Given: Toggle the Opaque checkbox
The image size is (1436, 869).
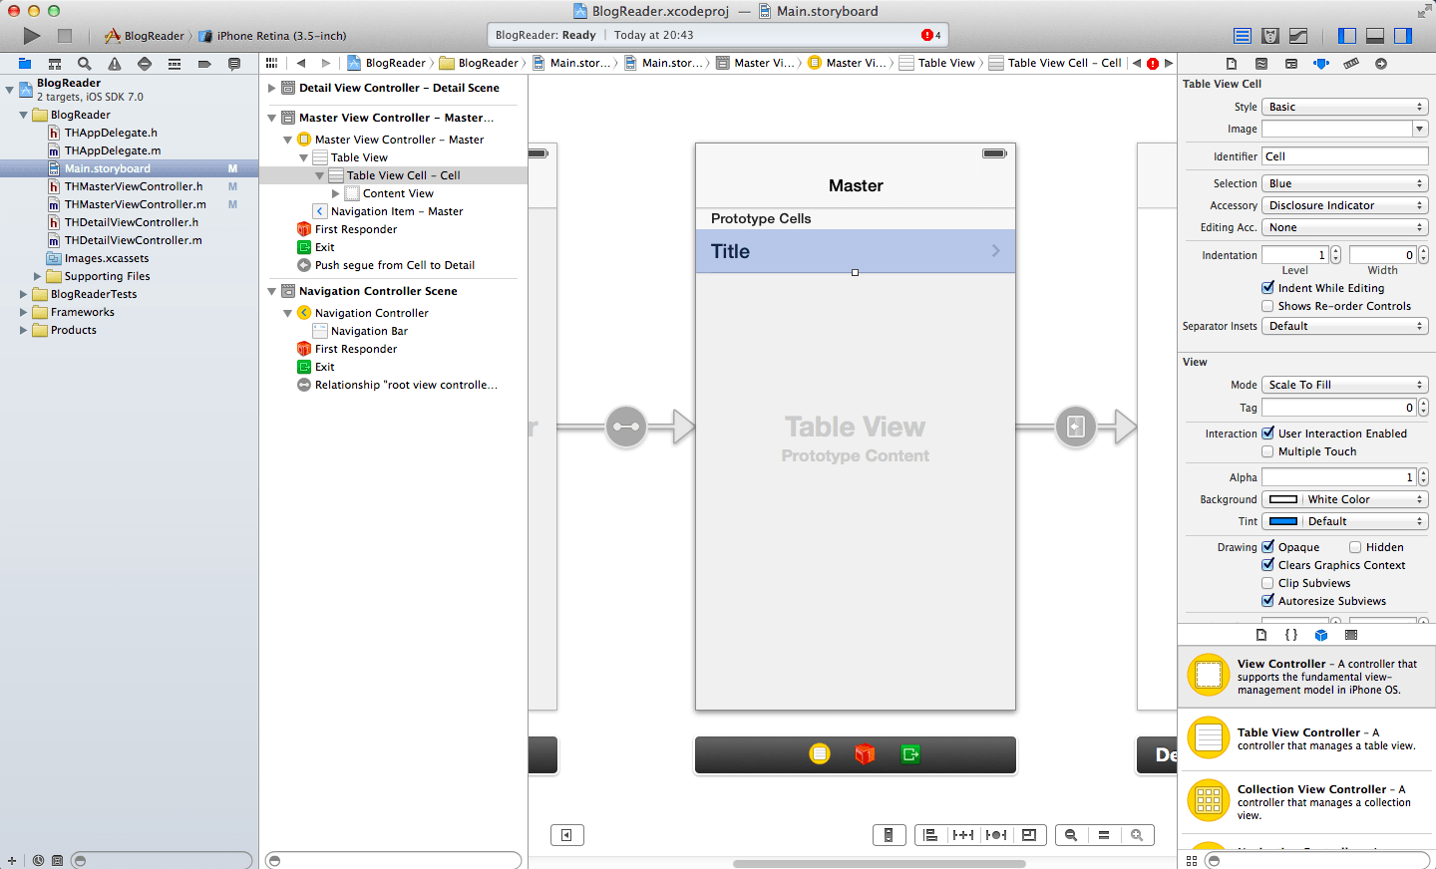Looking at the screenshot, I should [1268, 547].
